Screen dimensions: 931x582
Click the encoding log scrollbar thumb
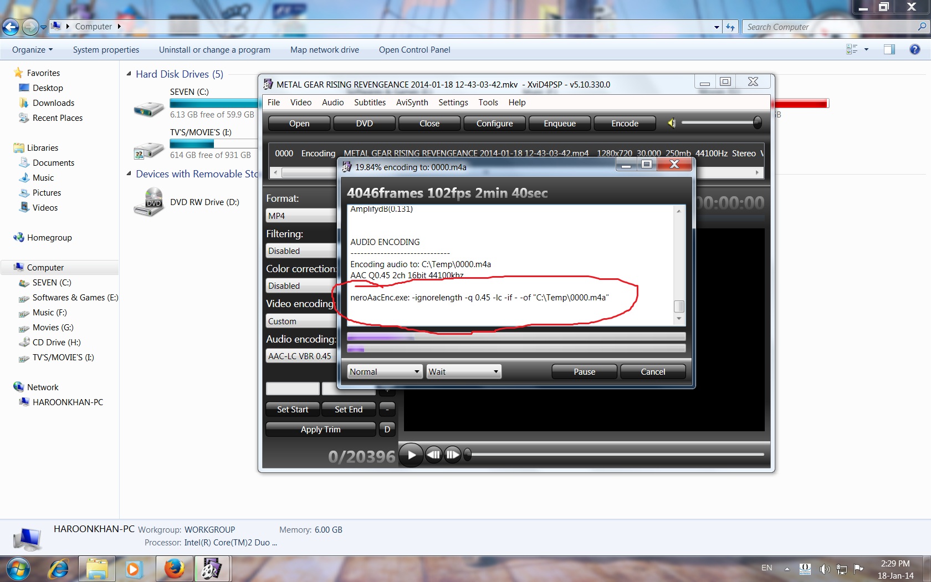point(679,306)
